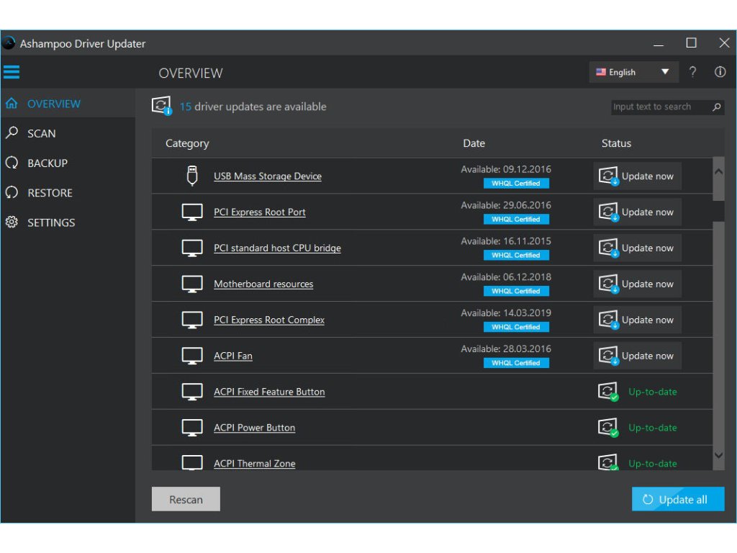Open the English language dropdown
737x553 pixels.
pyautogui.click(x=633, y=72)
